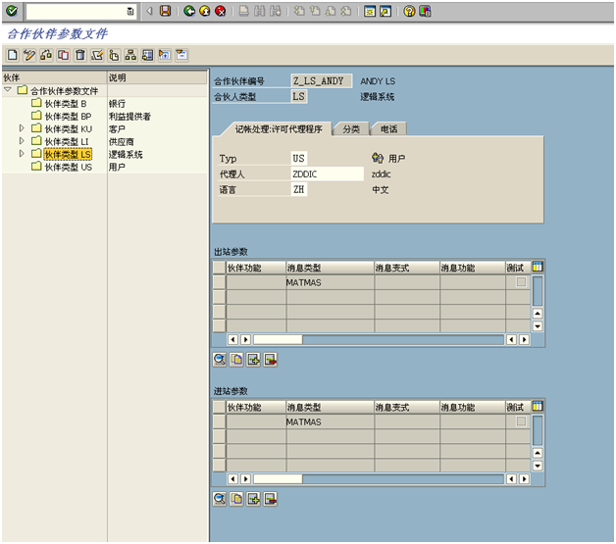This screenshot has width=616, height=544.
Task: Click the Create new session icon
Action: click(x=370, y=11)
